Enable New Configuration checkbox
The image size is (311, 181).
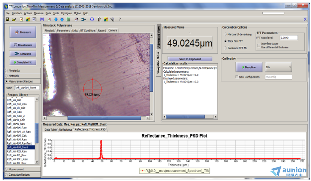(236, 77)
